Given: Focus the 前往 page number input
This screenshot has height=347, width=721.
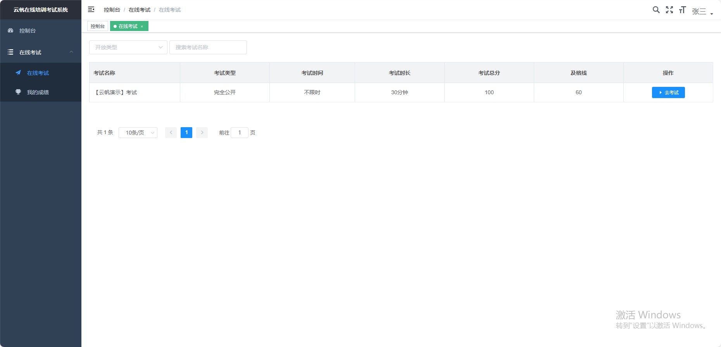Looking at the screenshot, I should point(240,133).
